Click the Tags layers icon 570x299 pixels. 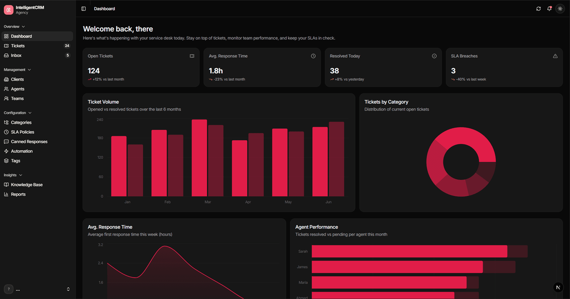click(x=6, y=161)
